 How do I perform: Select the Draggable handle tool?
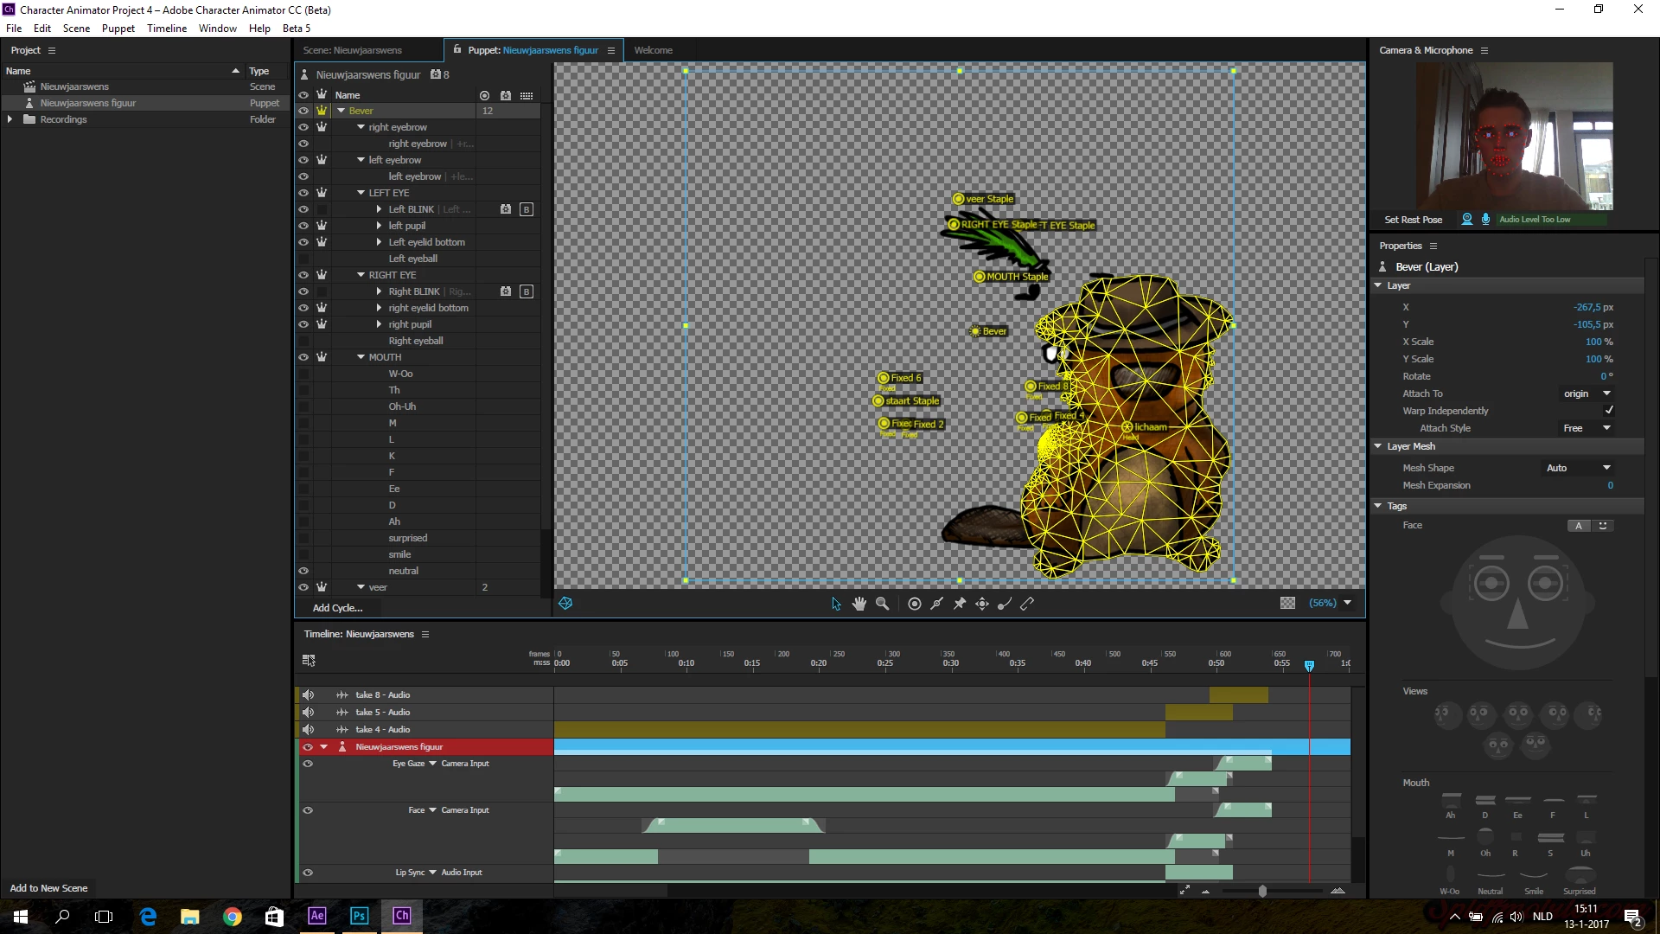coord(982,604)
